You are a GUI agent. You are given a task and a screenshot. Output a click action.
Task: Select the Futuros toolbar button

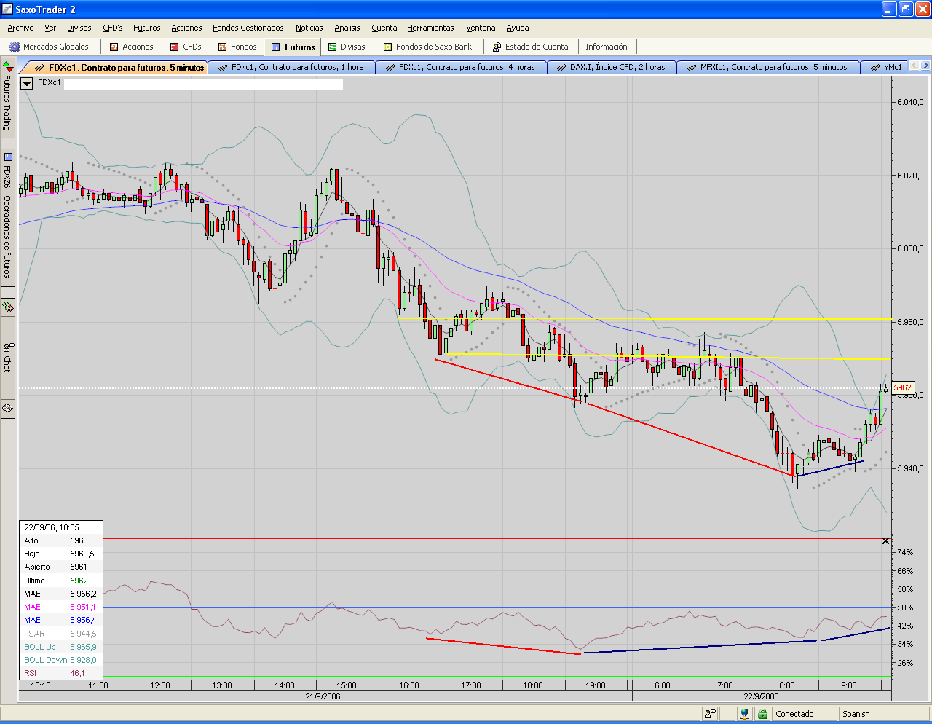tap(293, 47)
